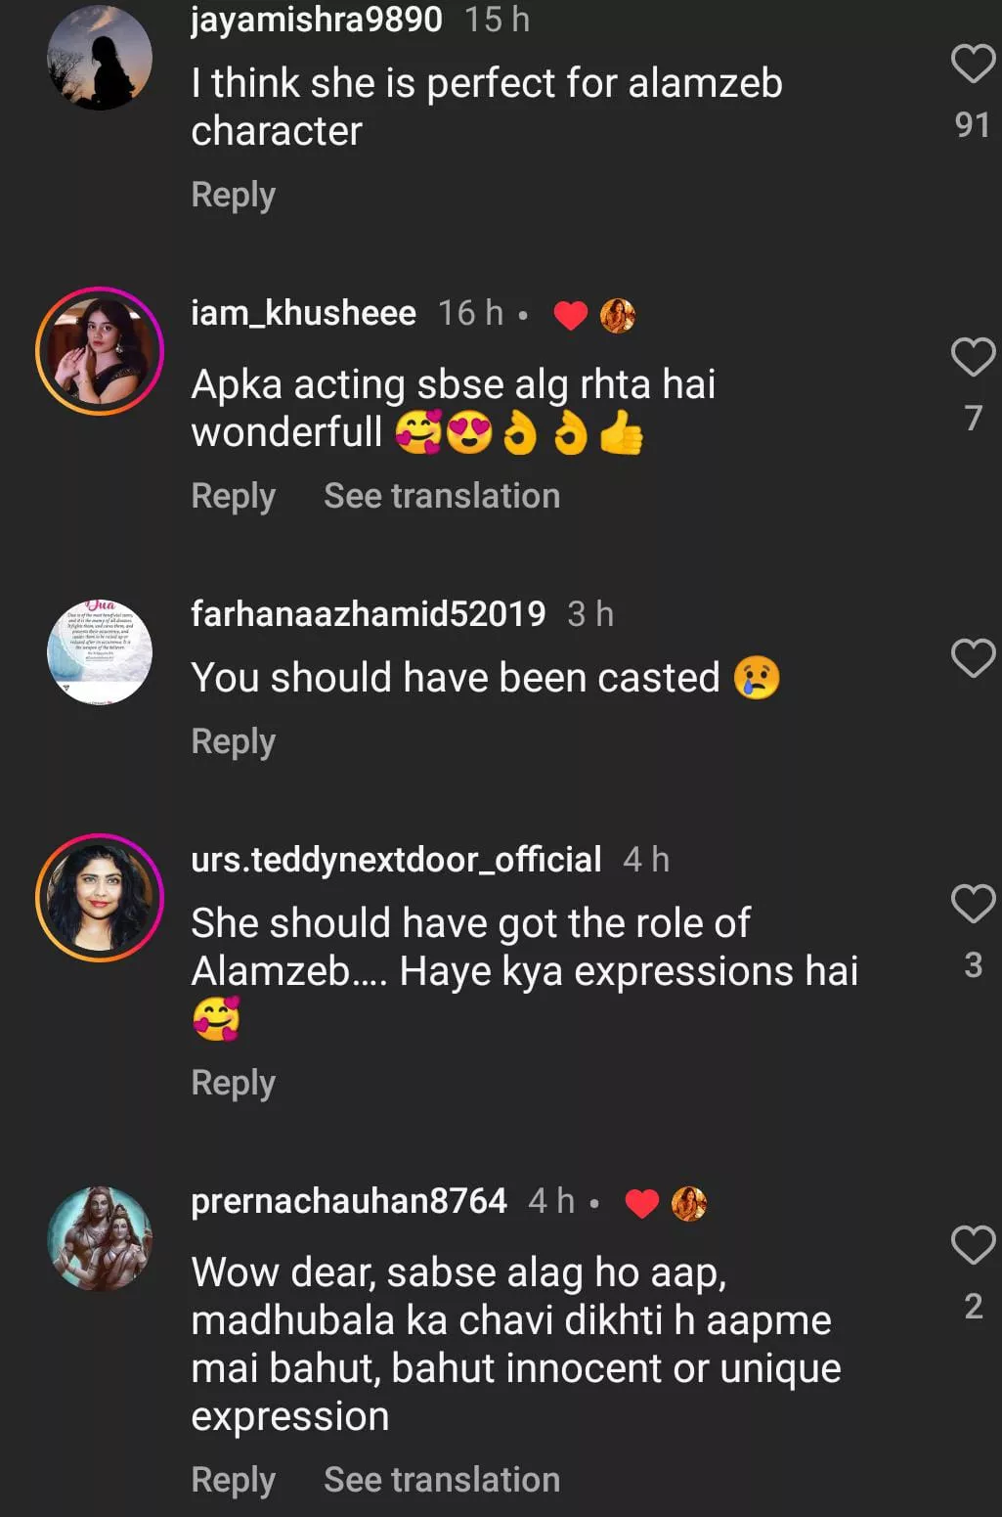The width and height of the screenshot is (1002, 1517).
Task: Like prernachauhan8764's comment
Action: point(973,1245)
